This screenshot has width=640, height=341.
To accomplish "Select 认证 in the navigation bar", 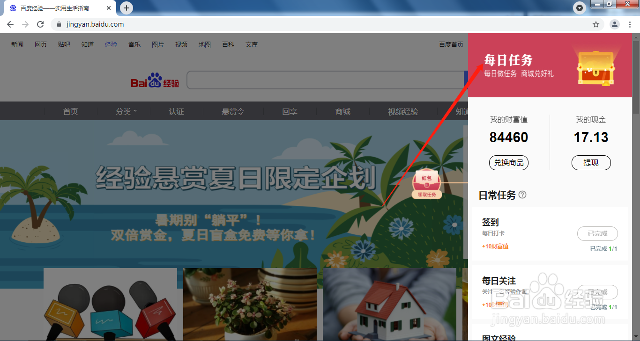I will point(177,112).
